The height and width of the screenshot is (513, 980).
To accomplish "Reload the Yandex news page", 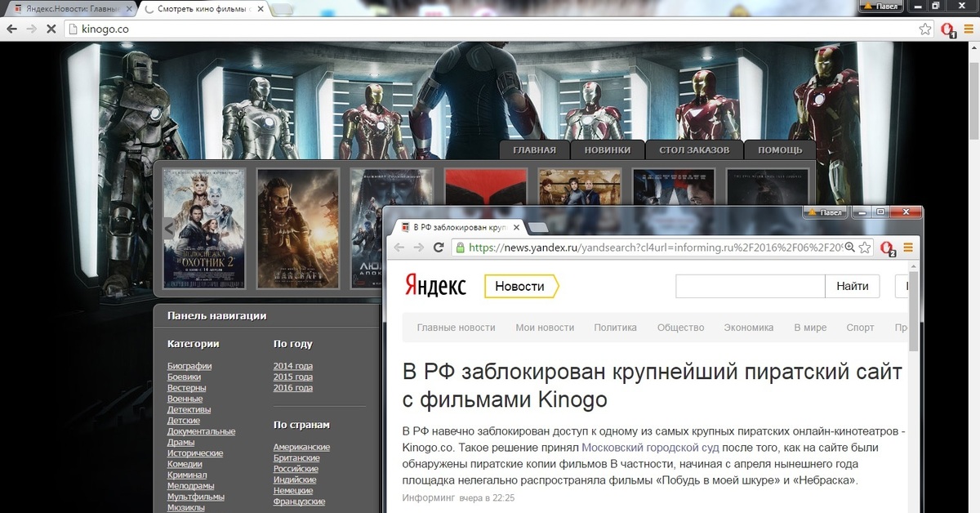I will [439, 248].
